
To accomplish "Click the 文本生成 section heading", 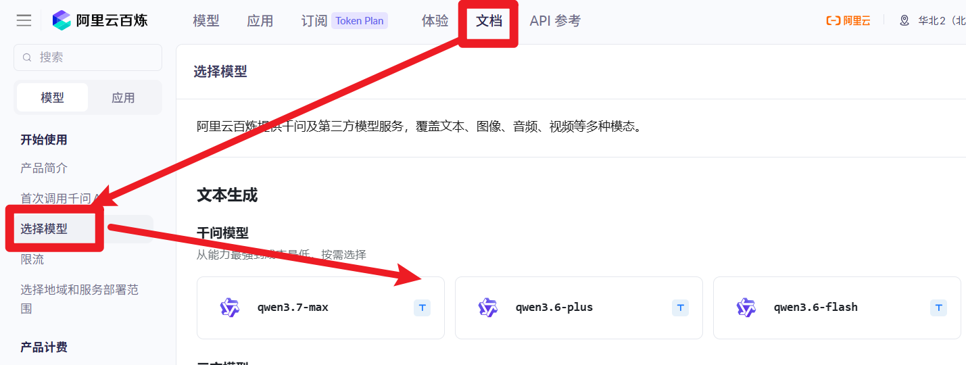I will point(227,195).
